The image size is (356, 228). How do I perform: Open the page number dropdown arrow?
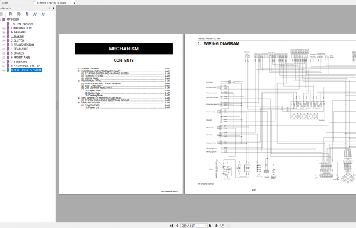point(205,226)
